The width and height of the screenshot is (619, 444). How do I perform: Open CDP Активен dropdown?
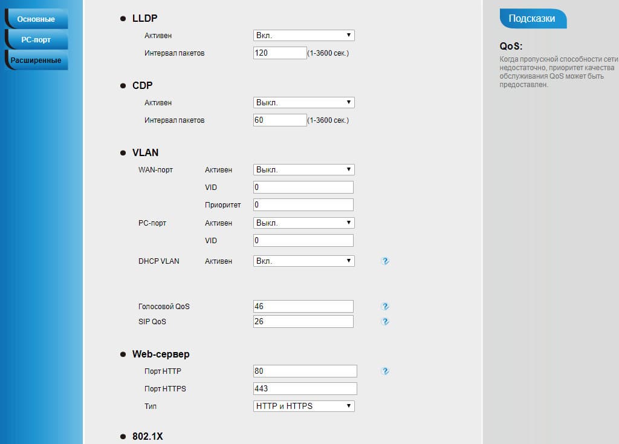click(303, 103)
